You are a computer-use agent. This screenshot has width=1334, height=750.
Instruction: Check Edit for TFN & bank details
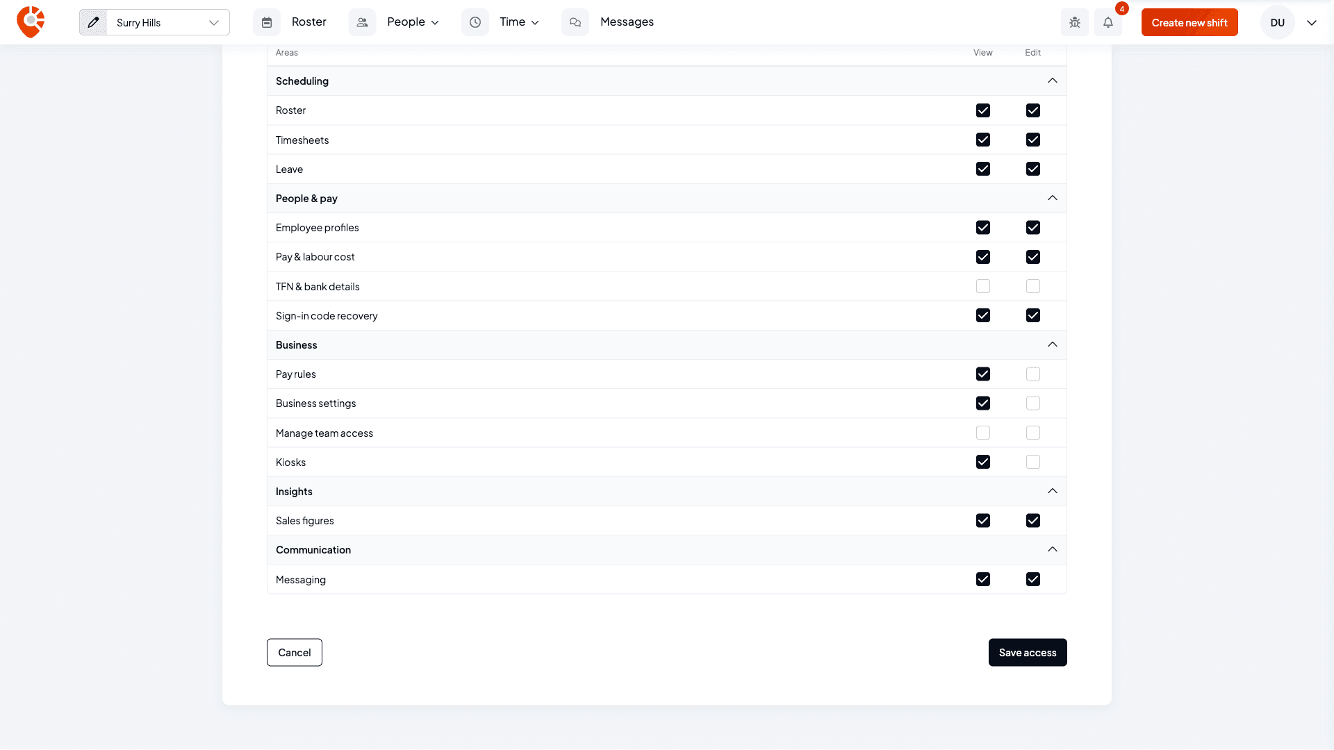(1033, 286)
